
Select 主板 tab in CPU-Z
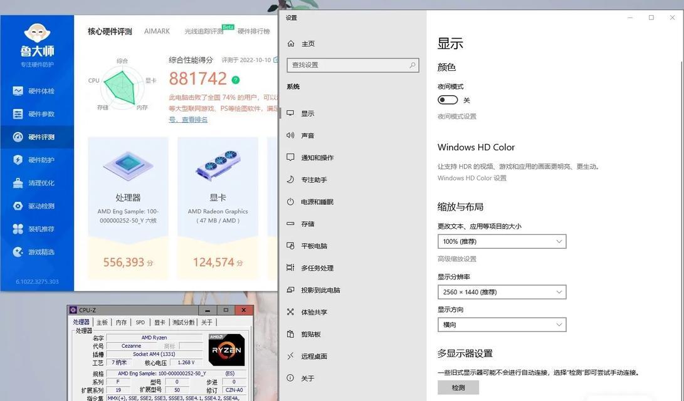click(x=102, y=323)
